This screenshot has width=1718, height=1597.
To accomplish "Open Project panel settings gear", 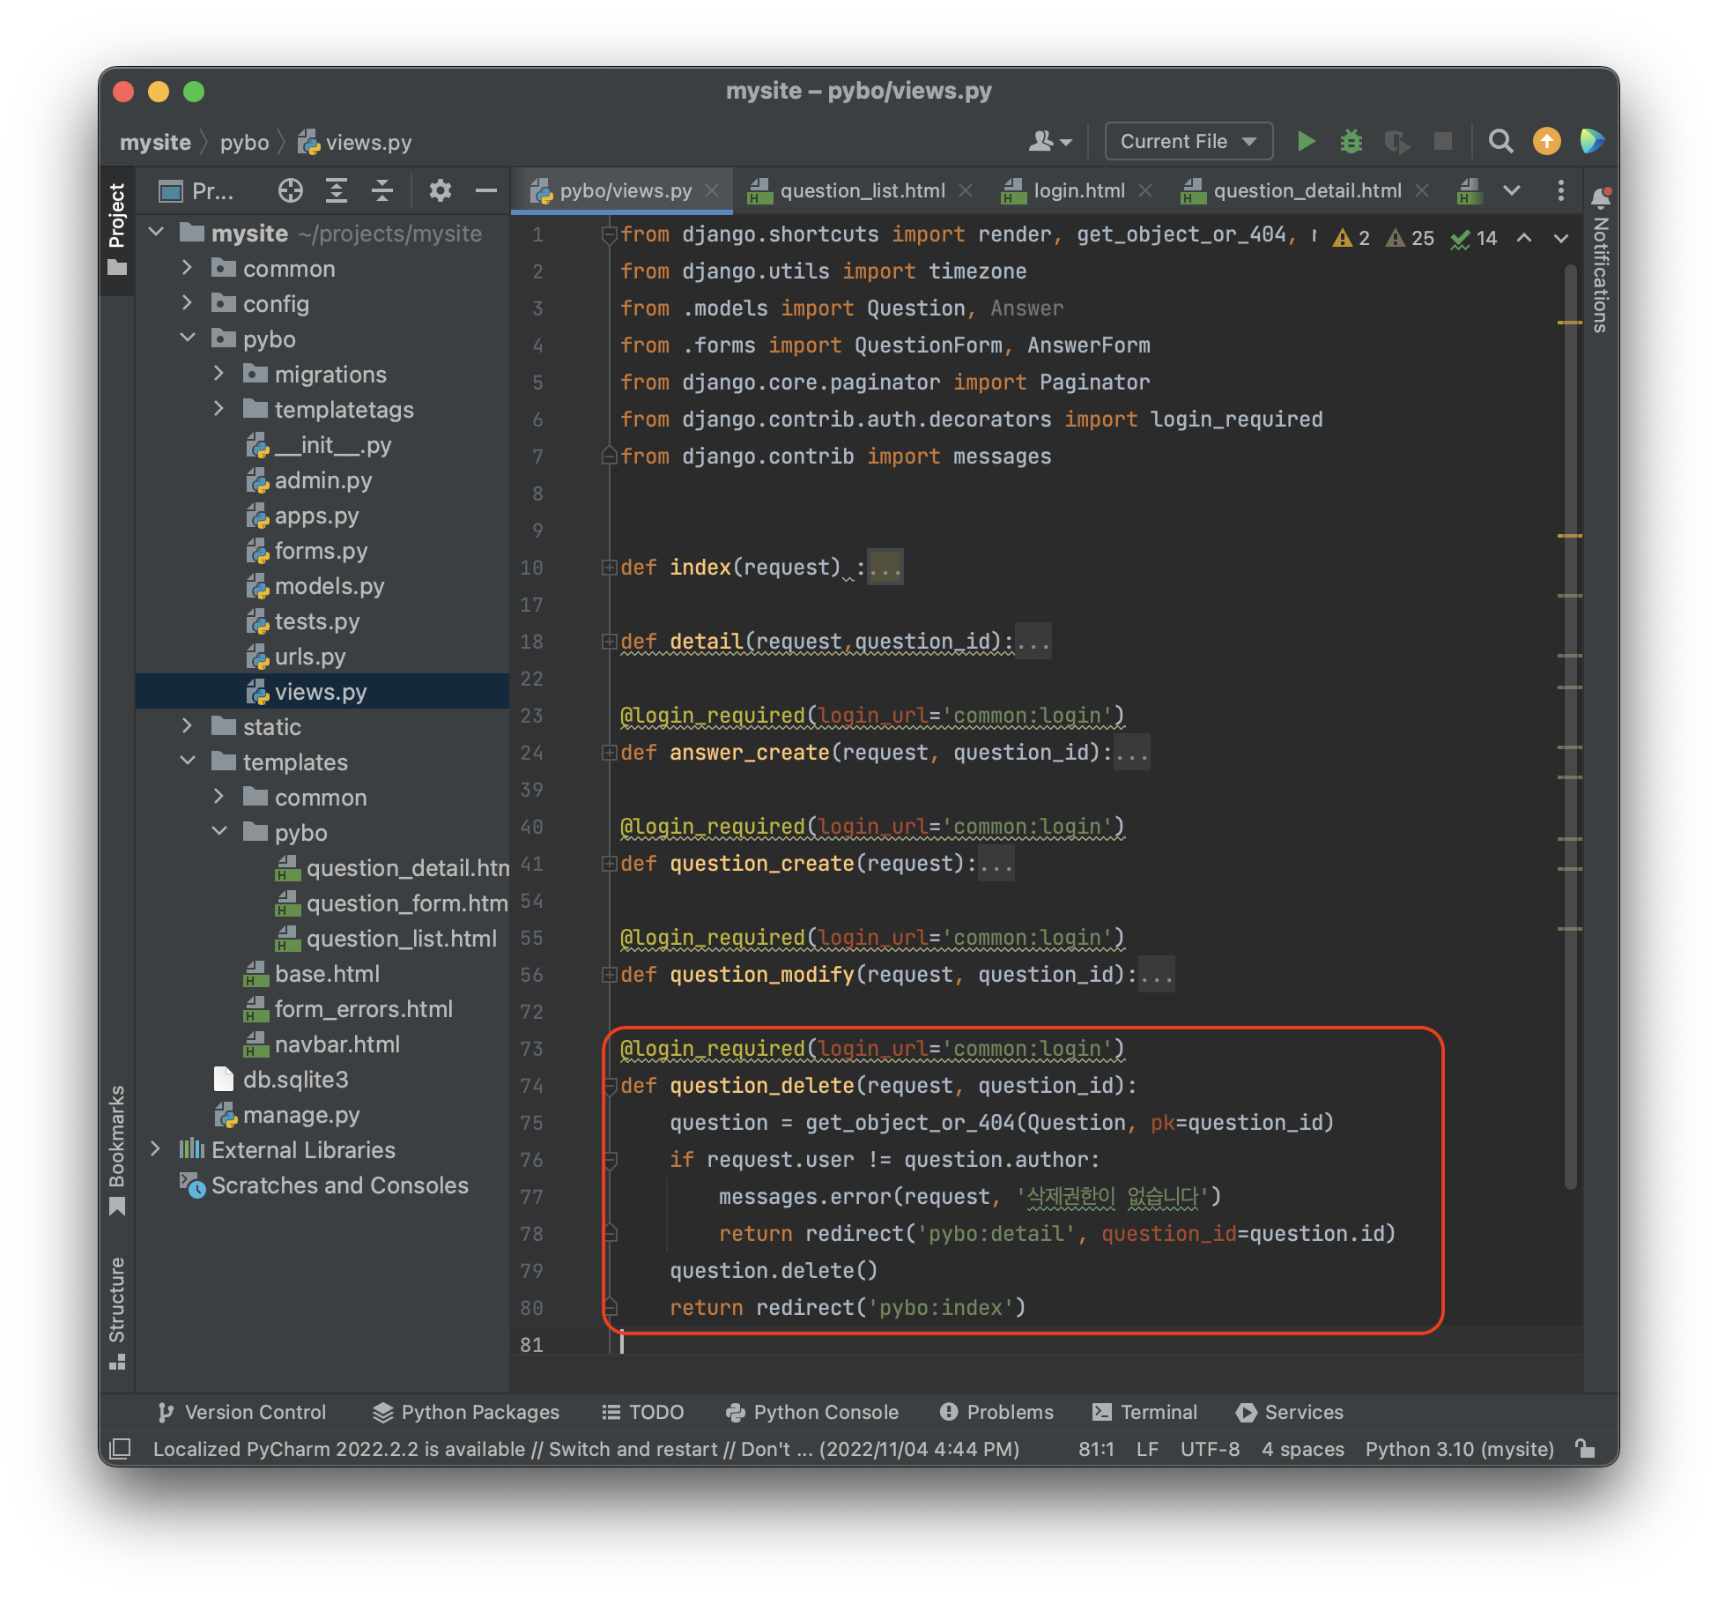I will (440, 190).
